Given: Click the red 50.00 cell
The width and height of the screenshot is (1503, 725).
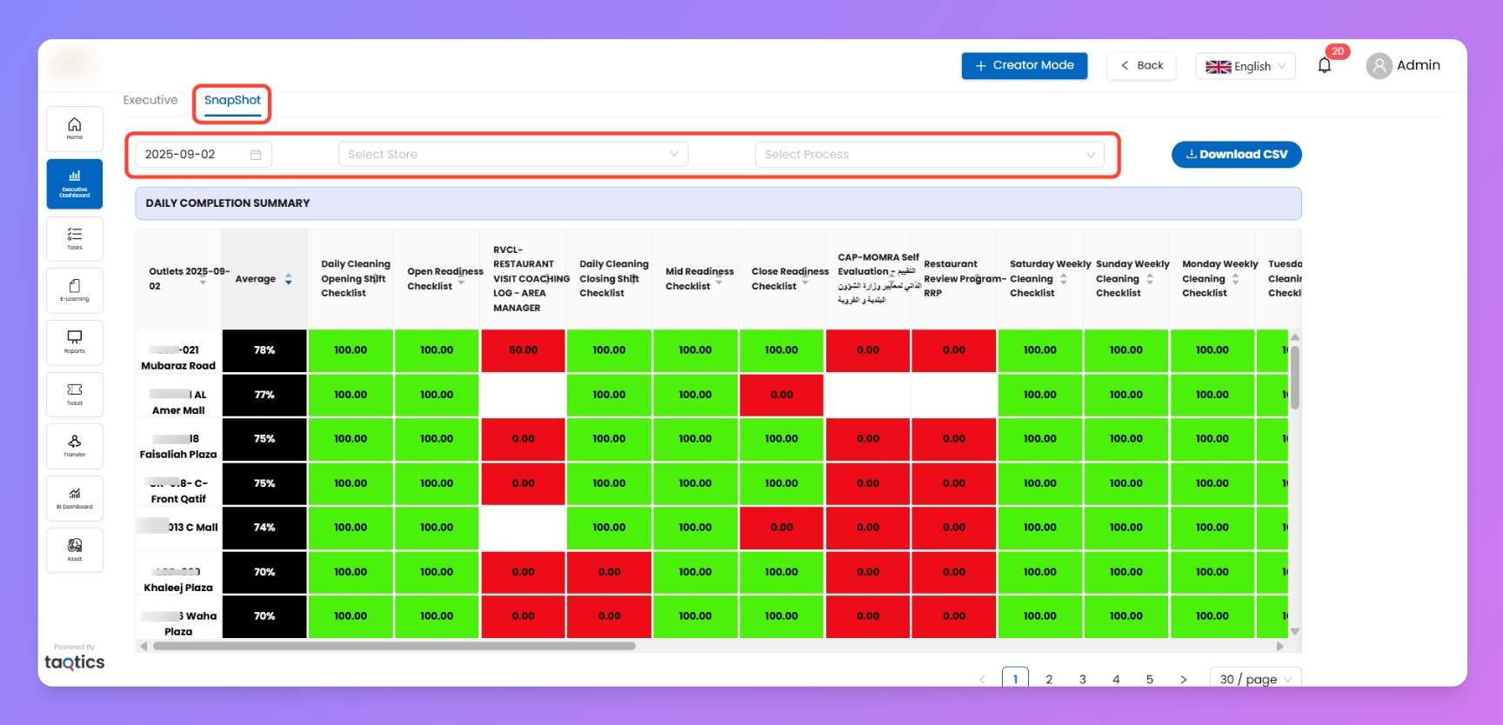Looking at the screenshot, I should coord(524,350).
